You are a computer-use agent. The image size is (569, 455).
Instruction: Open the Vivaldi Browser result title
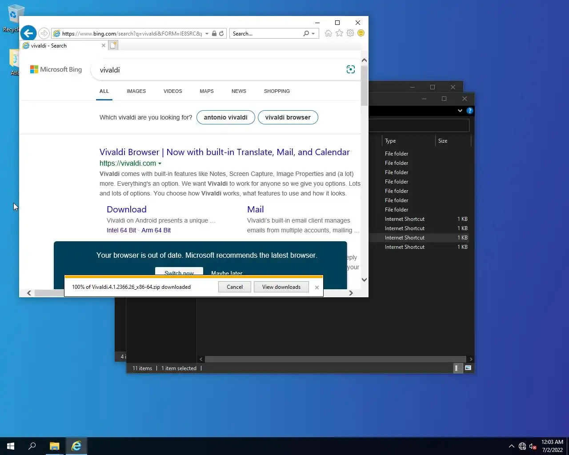(224, 152)
